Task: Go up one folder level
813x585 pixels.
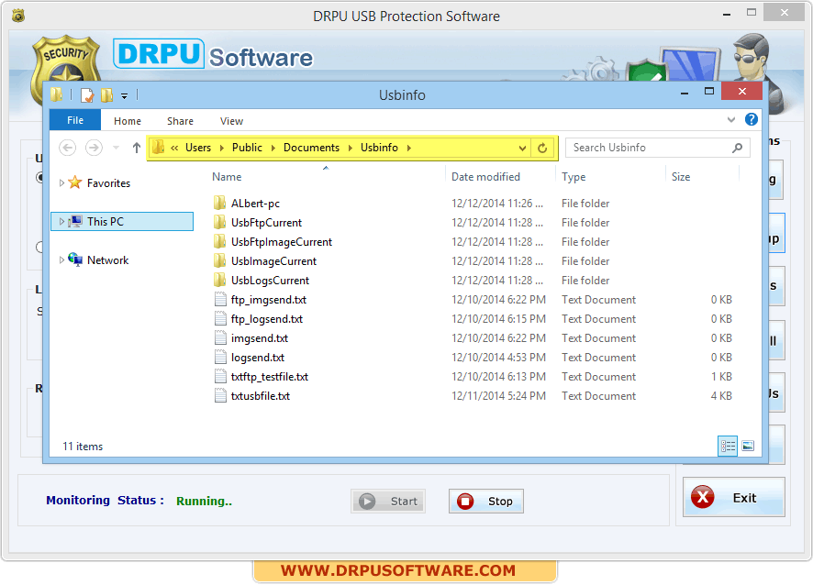Action: (x=137, y=148)
